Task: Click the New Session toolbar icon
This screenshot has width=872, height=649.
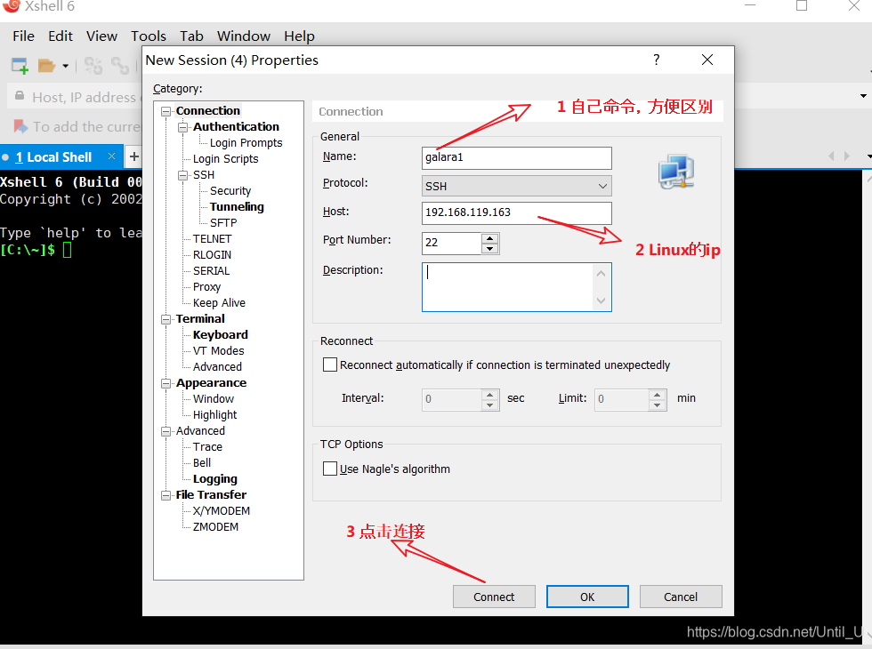Action: 20,66
